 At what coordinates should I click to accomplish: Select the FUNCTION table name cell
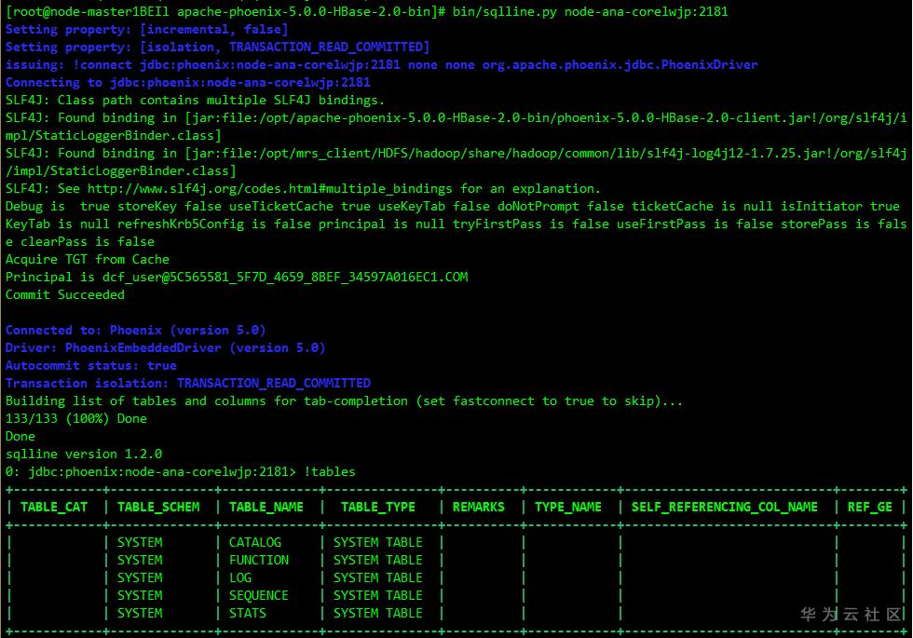point(259,560)
